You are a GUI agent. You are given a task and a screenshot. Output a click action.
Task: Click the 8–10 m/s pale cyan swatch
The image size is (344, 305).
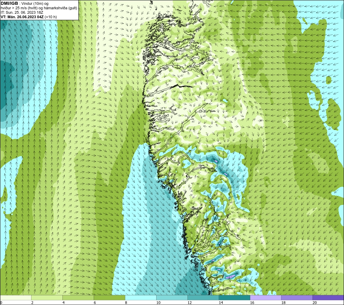pos(141,297)
